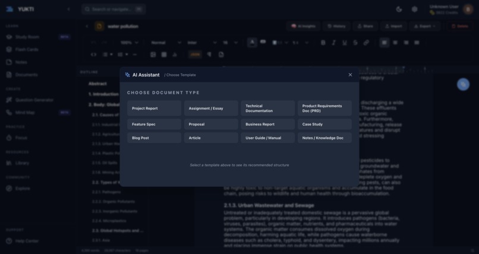The width and height of the screenshot is (479, 254).
Task: Select Technical Documentation document type
Action: click(x=268, y=108)
